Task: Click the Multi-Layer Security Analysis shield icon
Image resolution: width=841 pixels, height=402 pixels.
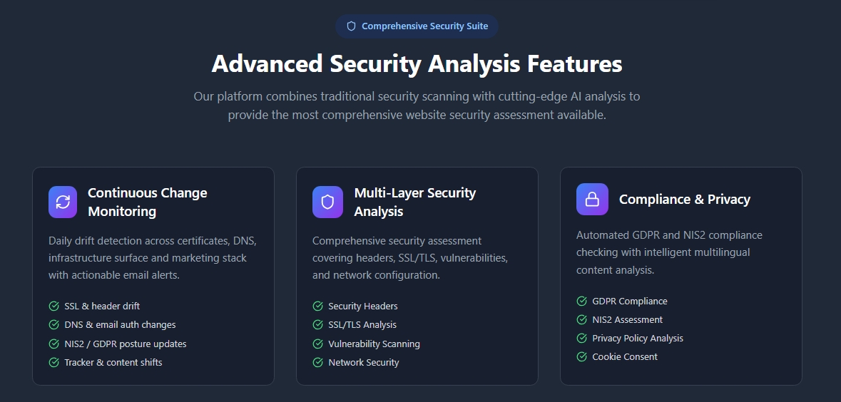Action: (327, 202)
